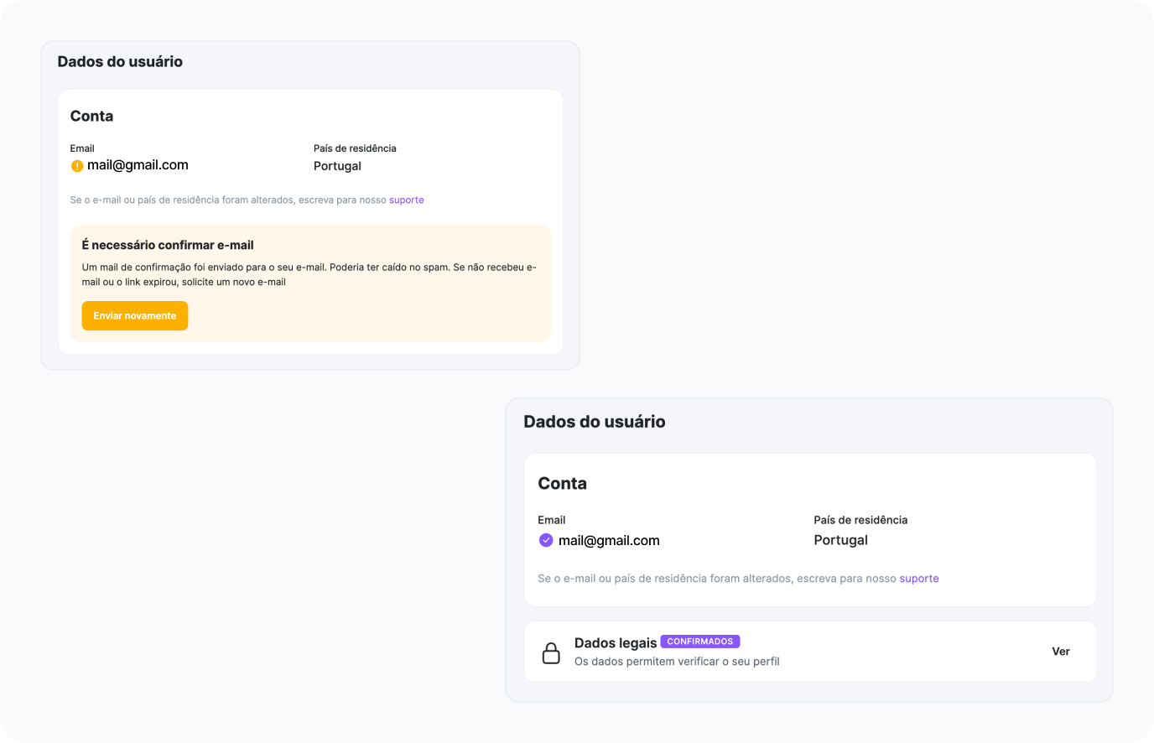This screenshot has height=743, width=1154.
Task: Click the Portugal value in the verified account card
Action: [x=840, y=541]
